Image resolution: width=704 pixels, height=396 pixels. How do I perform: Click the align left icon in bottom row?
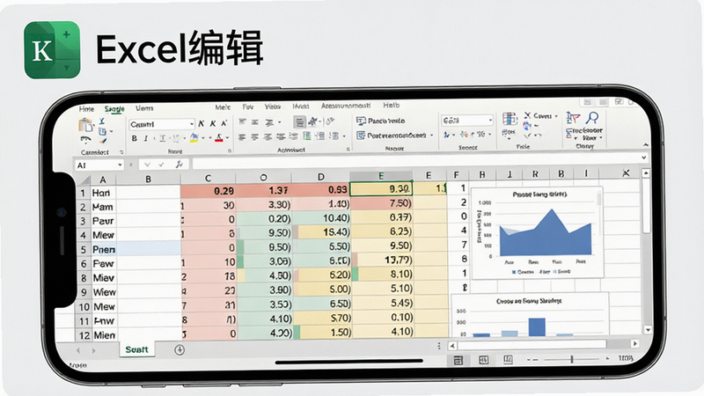243,136
